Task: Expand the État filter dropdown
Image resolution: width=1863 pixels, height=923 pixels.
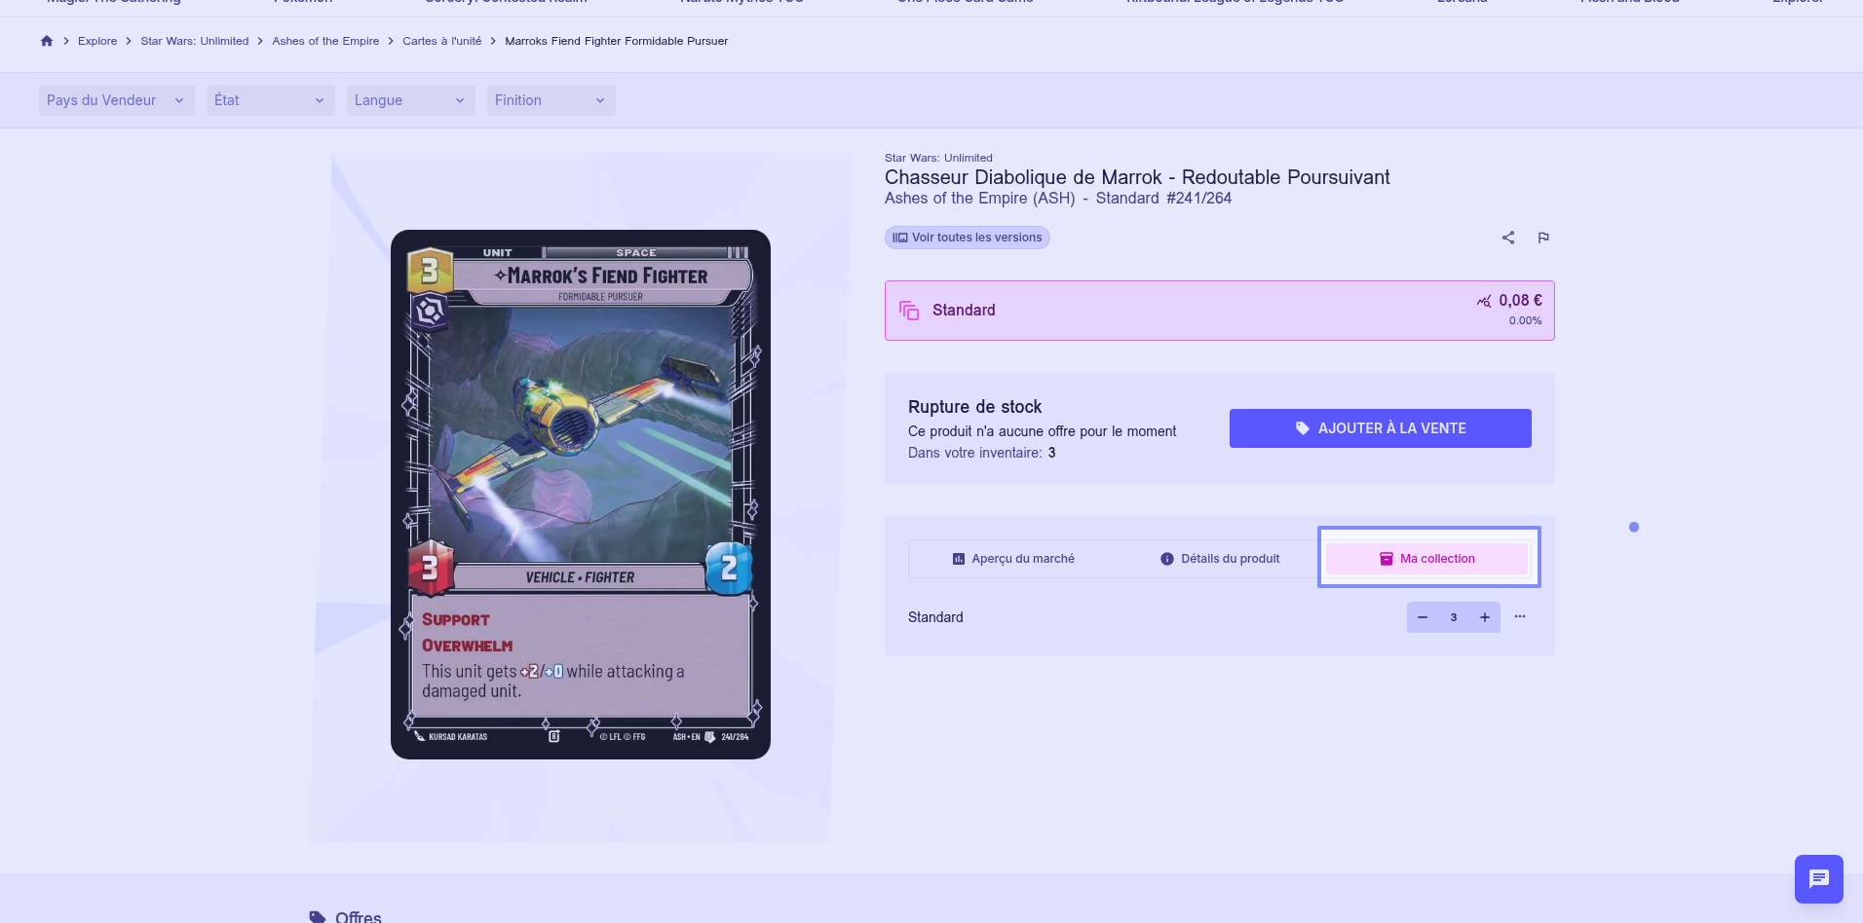Action: coord(271,100)
